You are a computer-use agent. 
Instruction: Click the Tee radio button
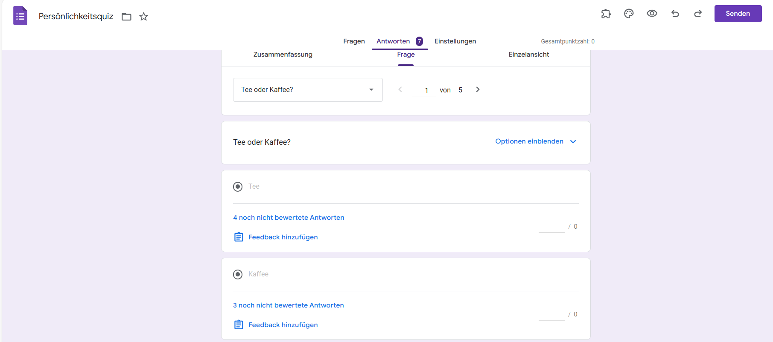[238, 187]
